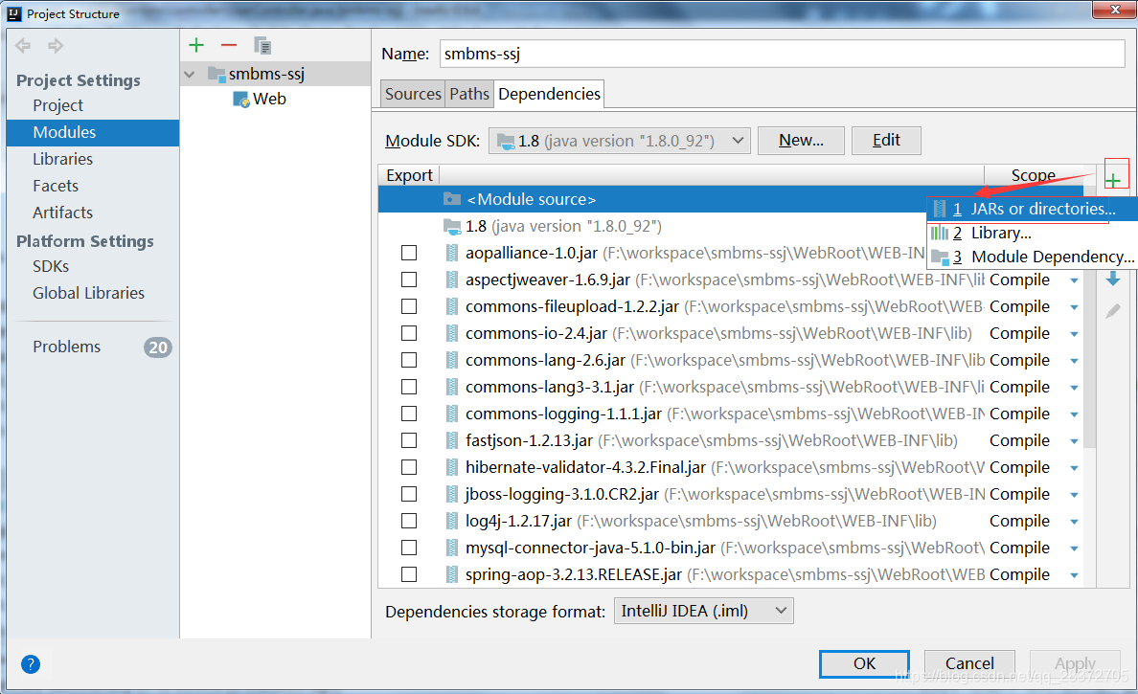
Task: Open the Problems section
Action: pos(93,347)
